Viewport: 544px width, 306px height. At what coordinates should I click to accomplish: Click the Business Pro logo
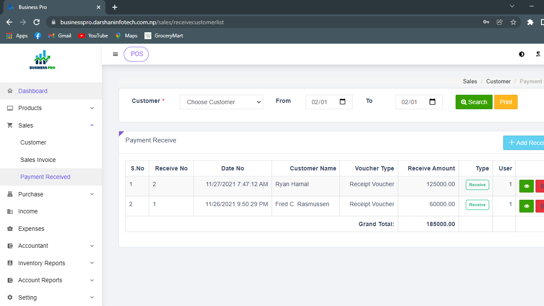coord(42,60)
